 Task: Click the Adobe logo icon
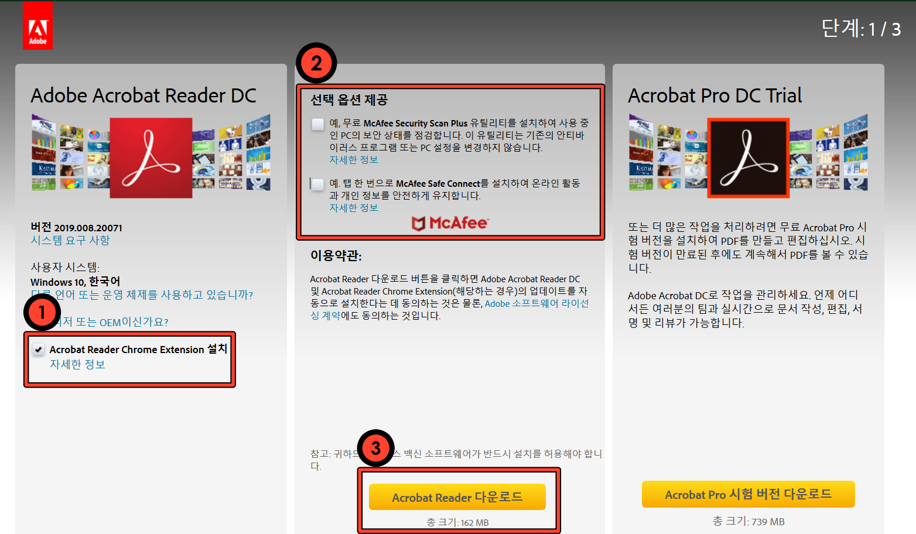37,25
